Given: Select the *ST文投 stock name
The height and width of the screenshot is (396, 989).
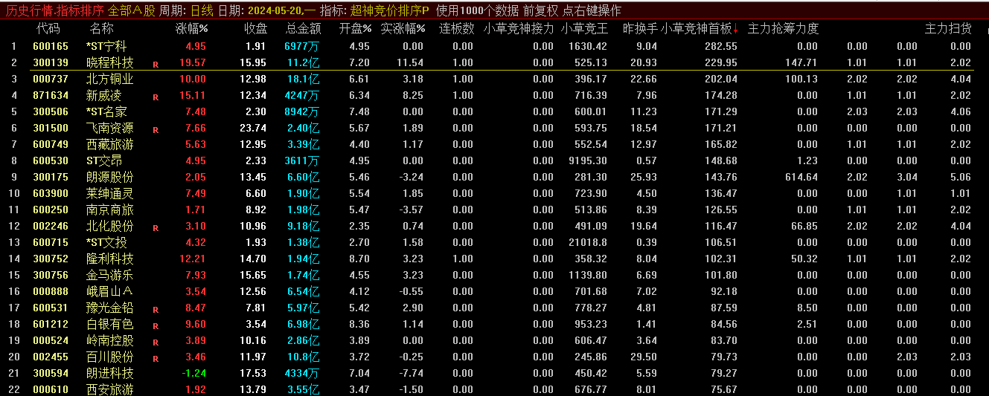Looking at the screenshot, I should click(106, 242).
